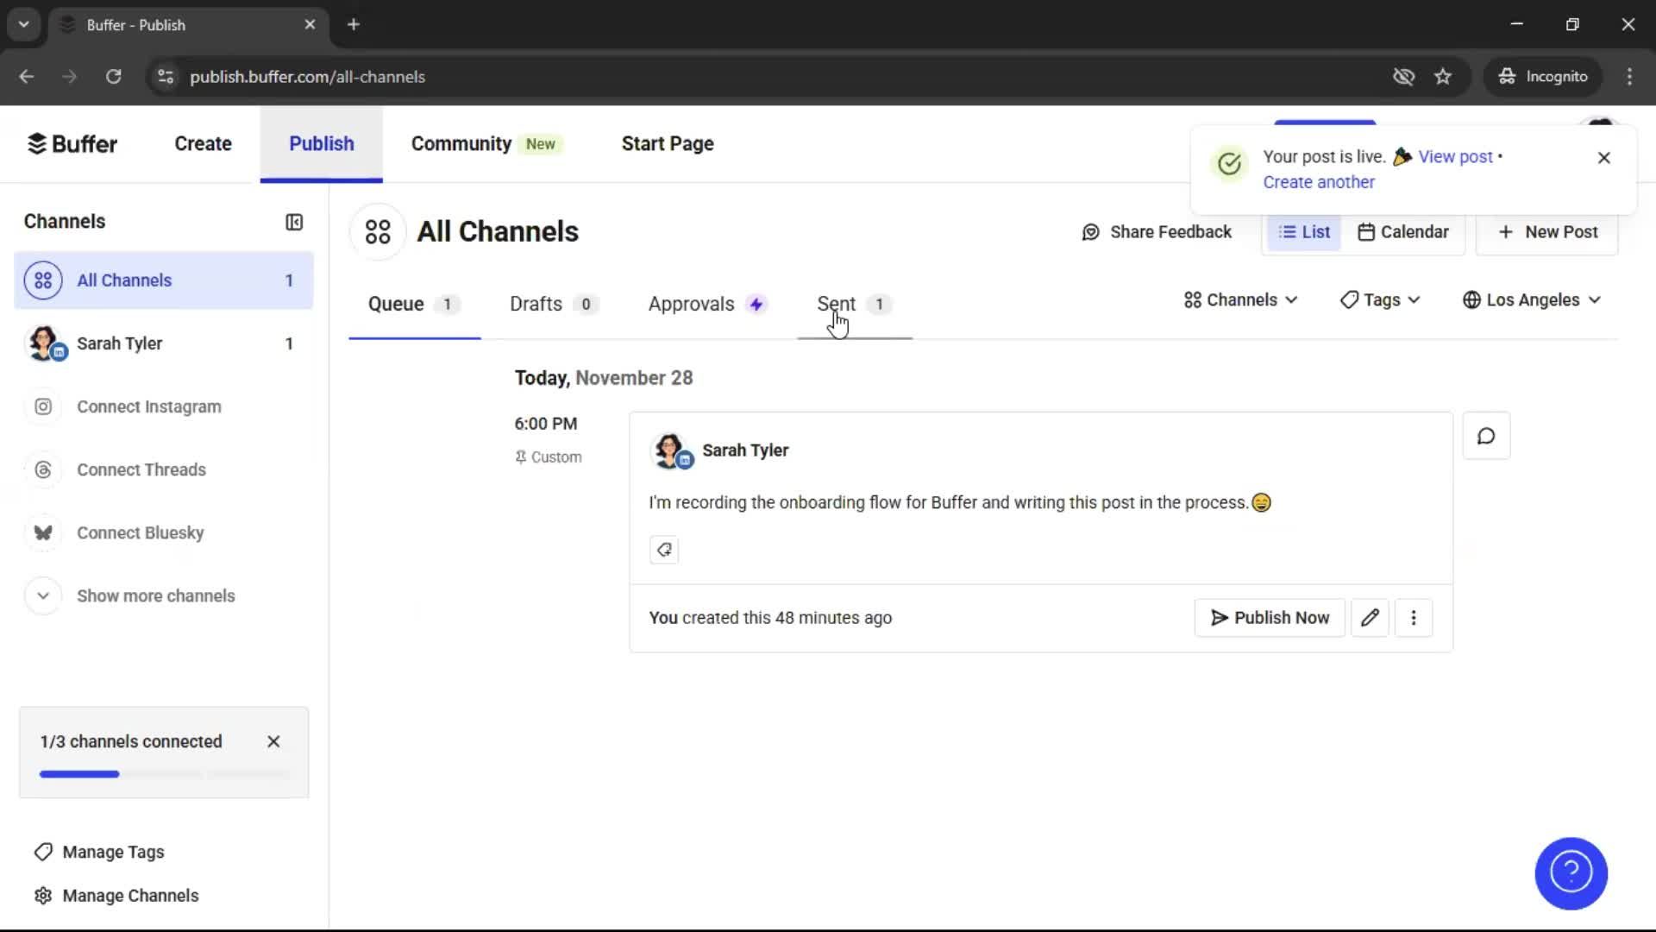Viewport: 1656px width, 932px height.
Task: Switch to Calendar view
Action: tap(1402, 231)
